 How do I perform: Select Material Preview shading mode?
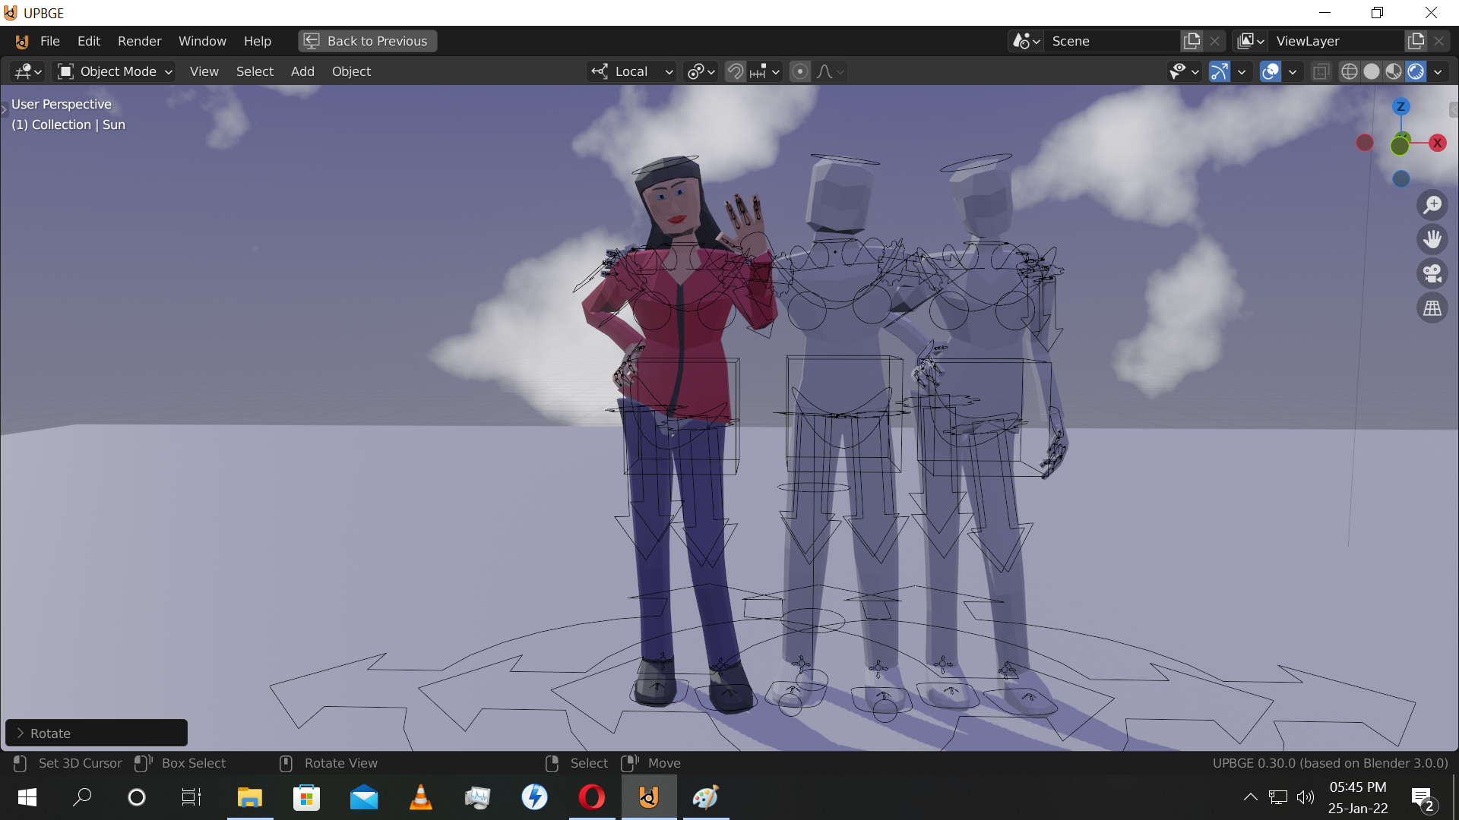click(1394, 71)
